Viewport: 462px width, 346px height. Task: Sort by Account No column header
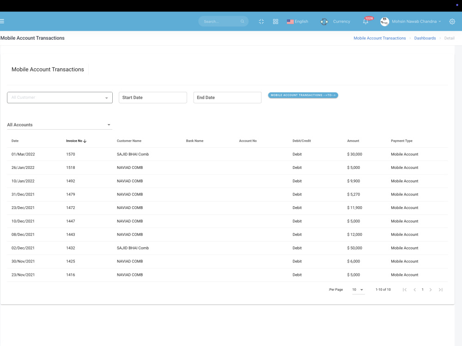pyautogui.click(x=248, y=141)
